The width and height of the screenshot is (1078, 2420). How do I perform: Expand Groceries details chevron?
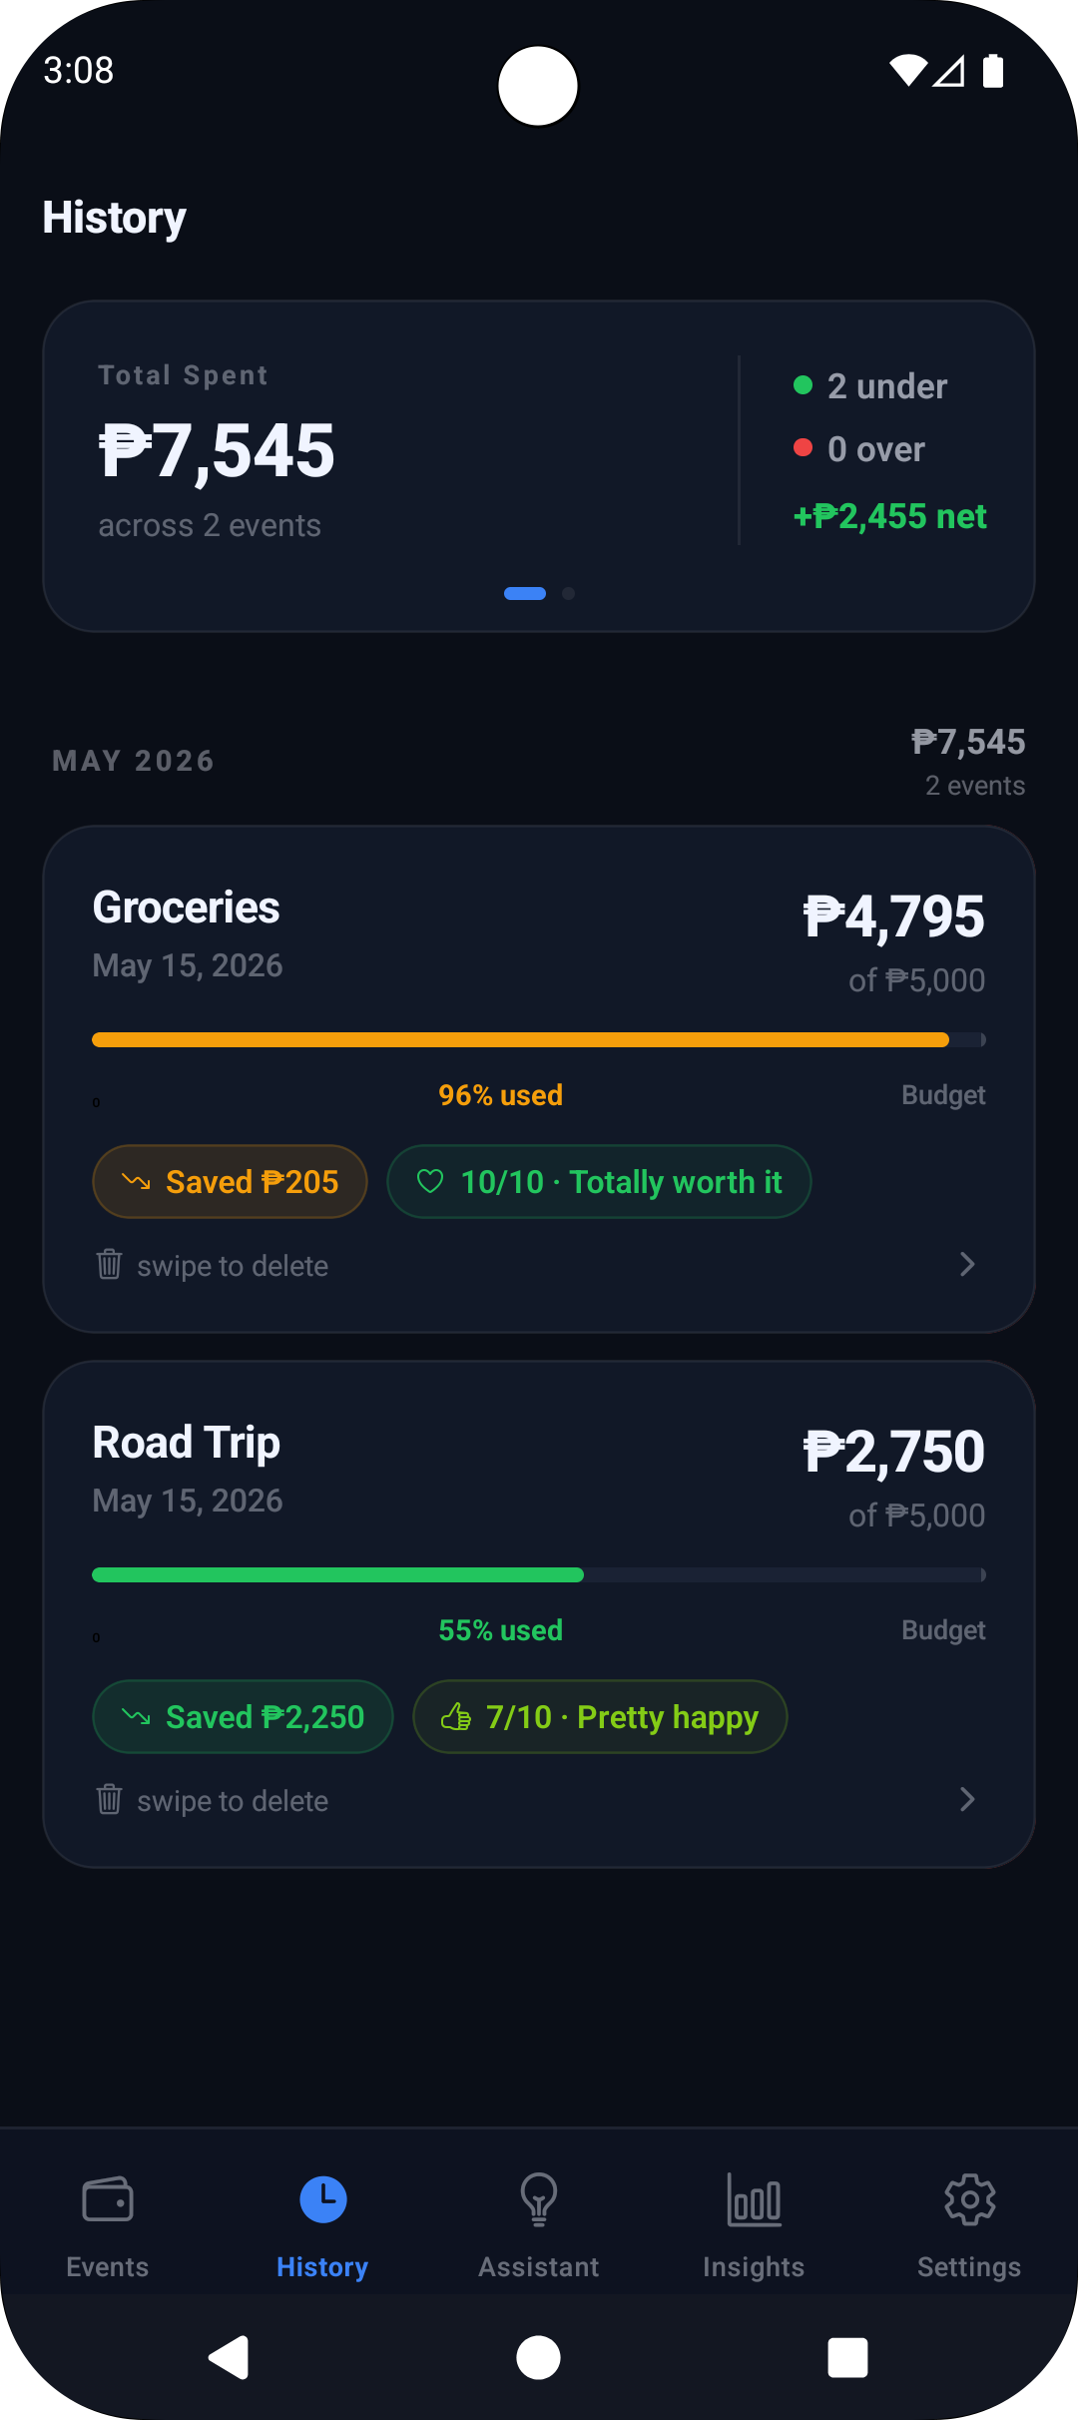click(967, 1264)
